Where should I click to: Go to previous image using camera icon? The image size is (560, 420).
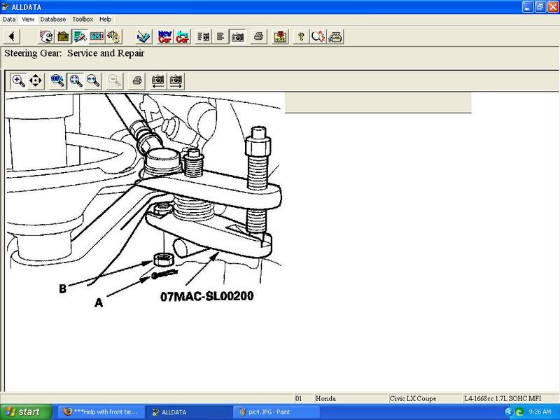158,80
